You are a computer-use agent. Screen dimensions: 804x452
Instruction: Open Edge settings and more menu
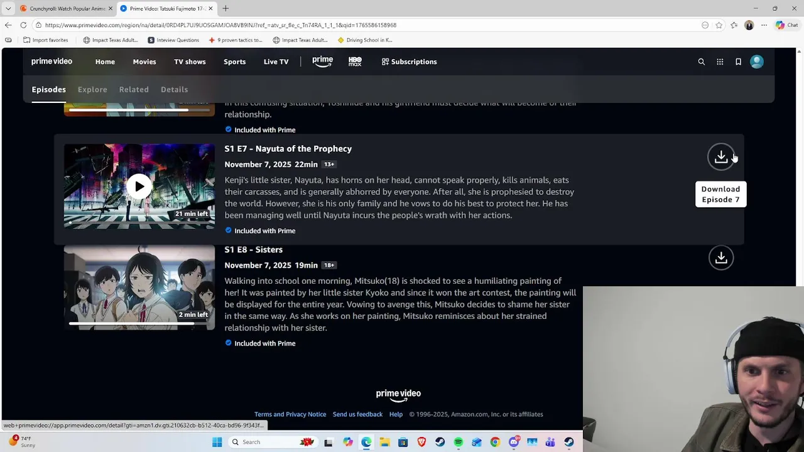click(x=764, y=25)
